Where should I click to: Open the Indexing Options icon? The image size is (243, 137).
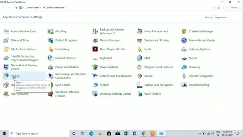click(x=184, y=49)
